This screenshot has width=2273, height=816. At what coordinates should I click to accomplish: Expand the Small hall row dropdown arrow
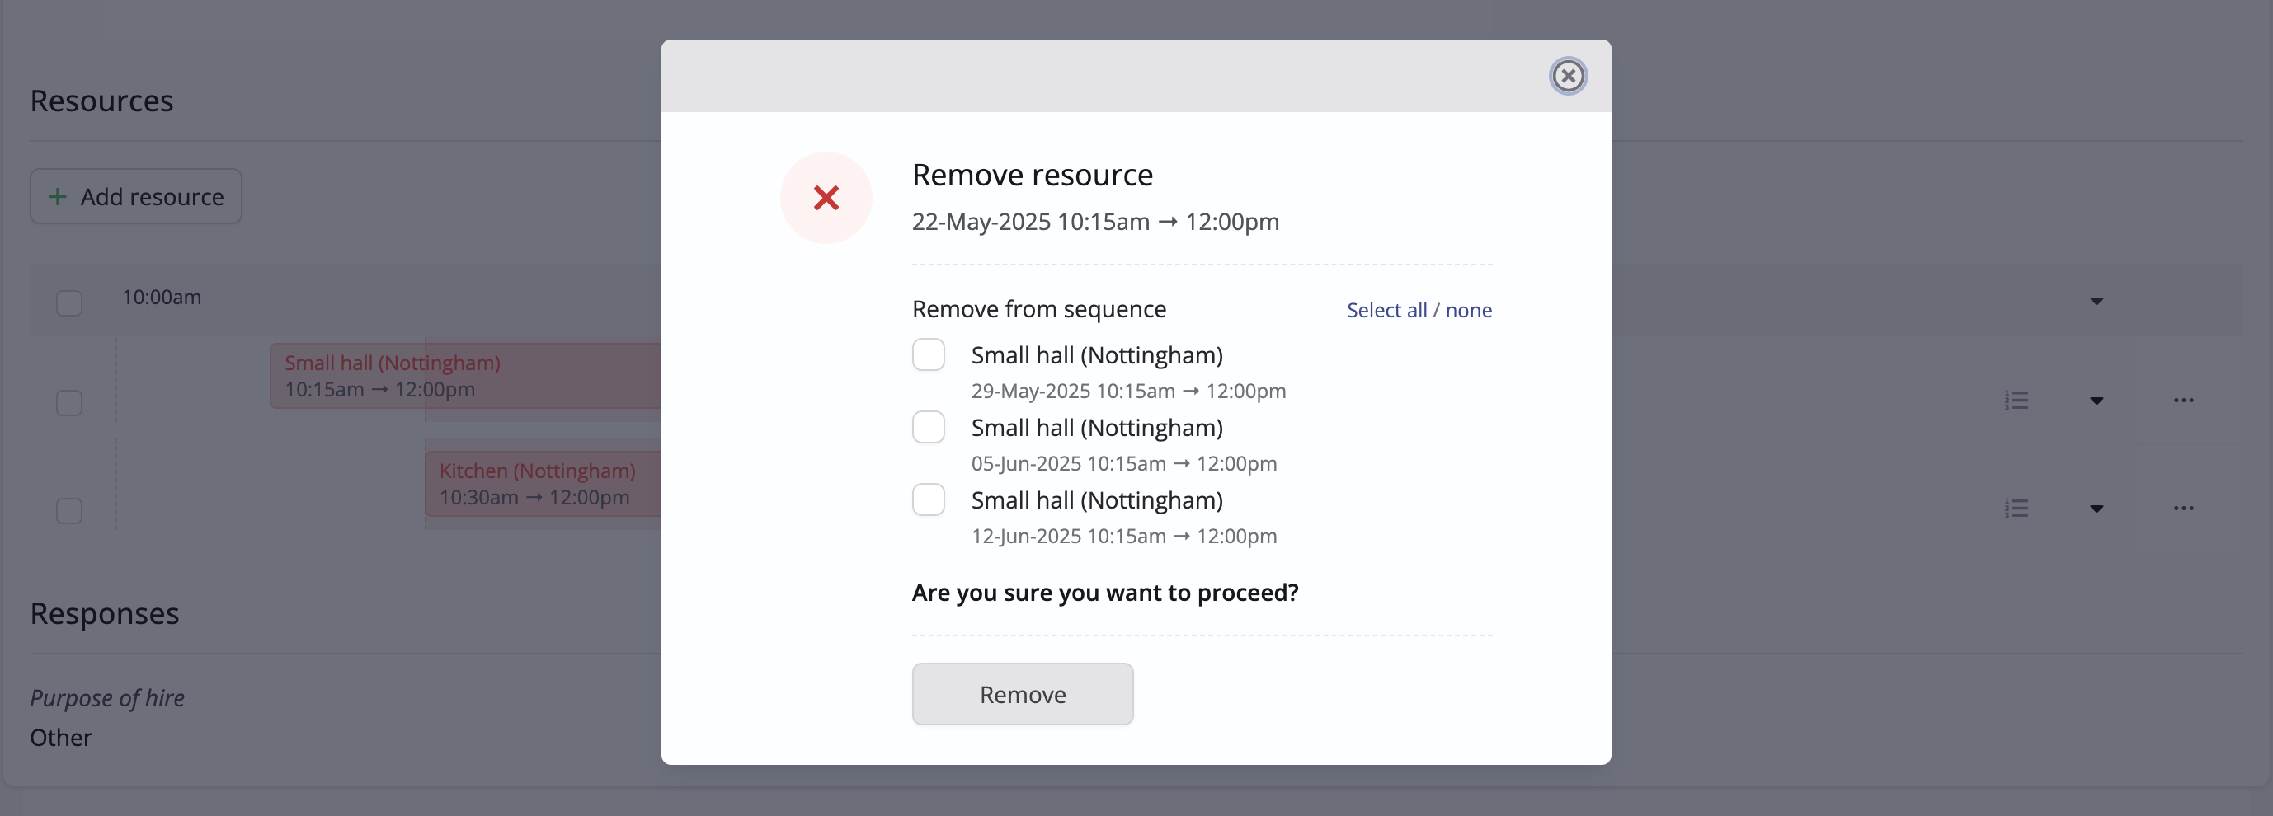click(x=2096, y=401)
